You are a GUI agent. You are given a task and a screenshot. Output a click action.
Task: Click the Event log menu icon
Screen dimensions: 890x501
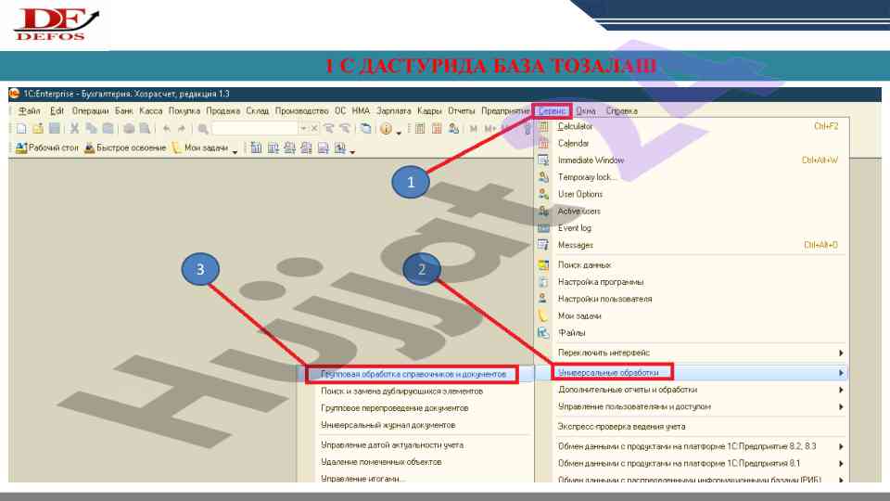pyautogui.click(x=544, y=228)
